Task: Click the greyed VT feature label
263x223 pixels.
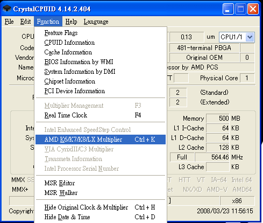Action: coord(201,180)
